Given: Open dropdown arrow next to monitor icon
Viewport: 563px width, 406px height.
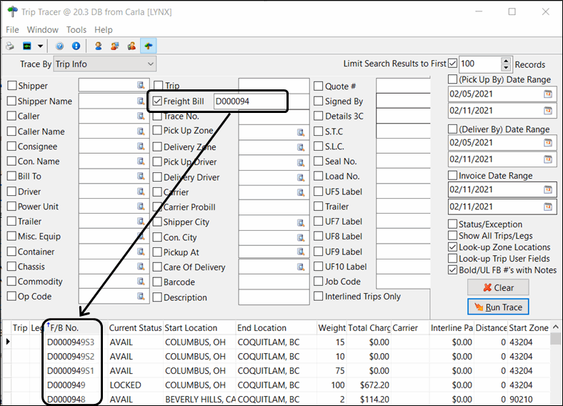Looking at the screenshot, I should pyautogui.click(x=41, y=46).
